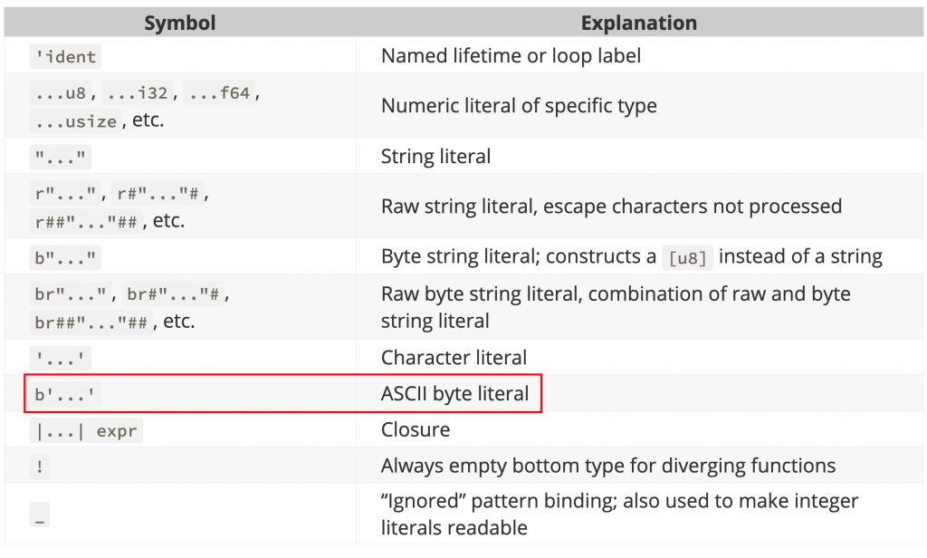Click the Explanation column header
Image resolution: width=927 pixels, height=558 pixels.
640,23
